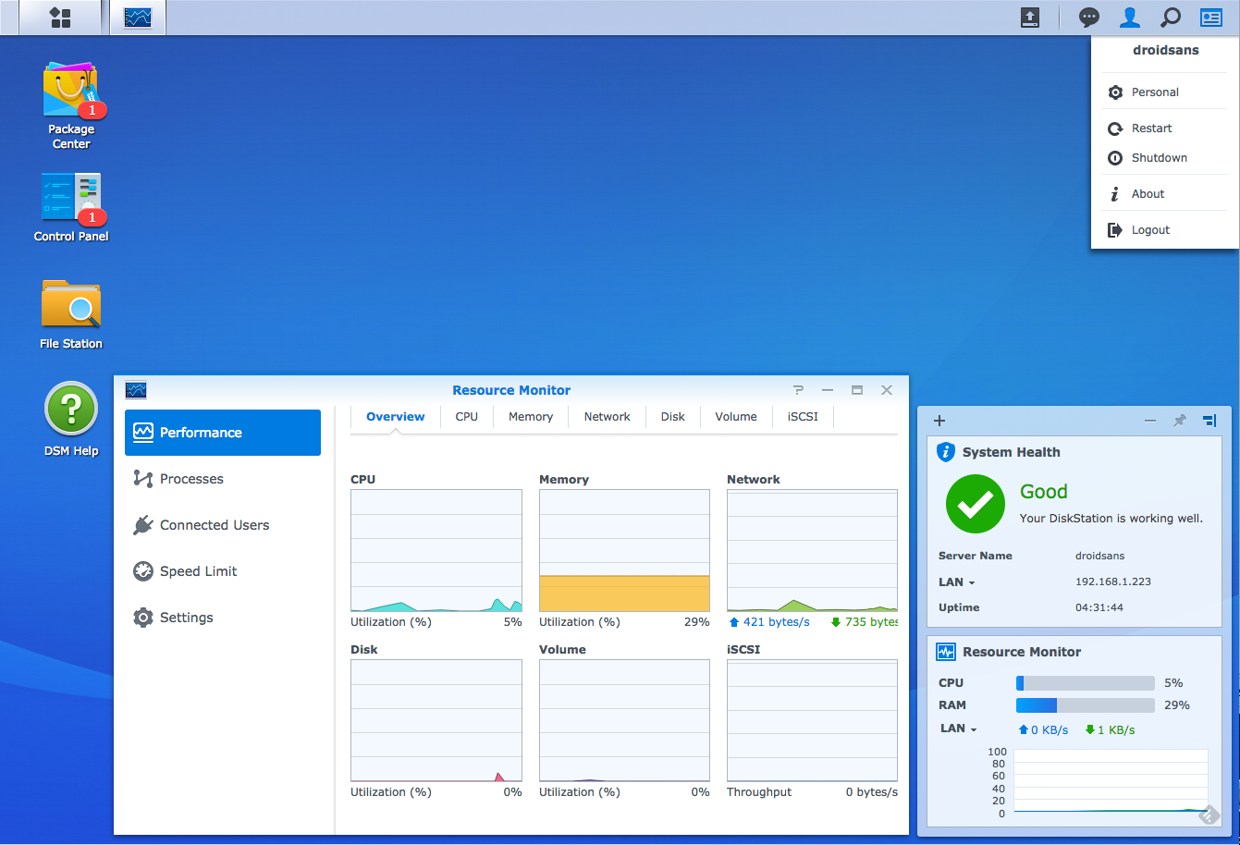Open Processes in the Resource Monitor sidebar
Image resolution: width=1240 pixels, height=845 pixels.
tap(223, 479)
